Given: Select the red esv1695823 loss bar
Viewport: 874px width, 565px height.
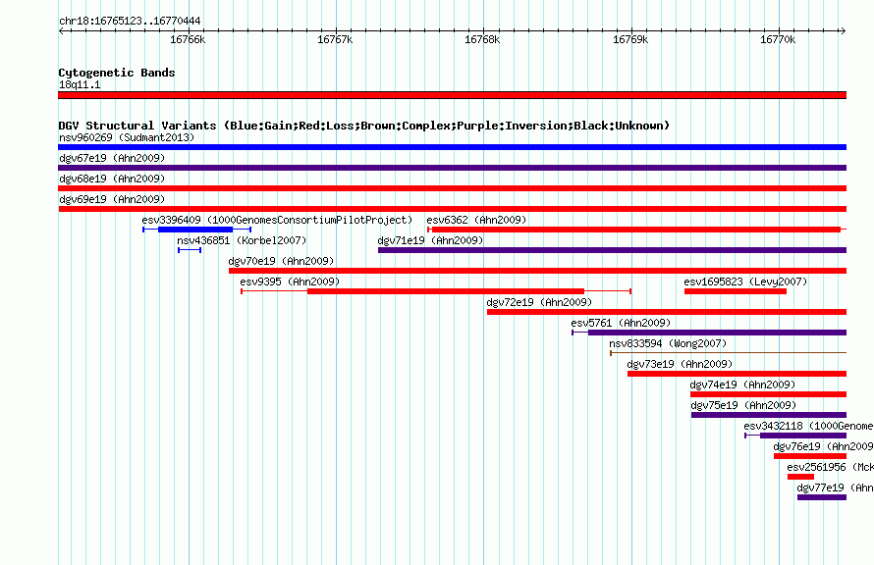Looking at the screenshot, I should click(736, 291).
